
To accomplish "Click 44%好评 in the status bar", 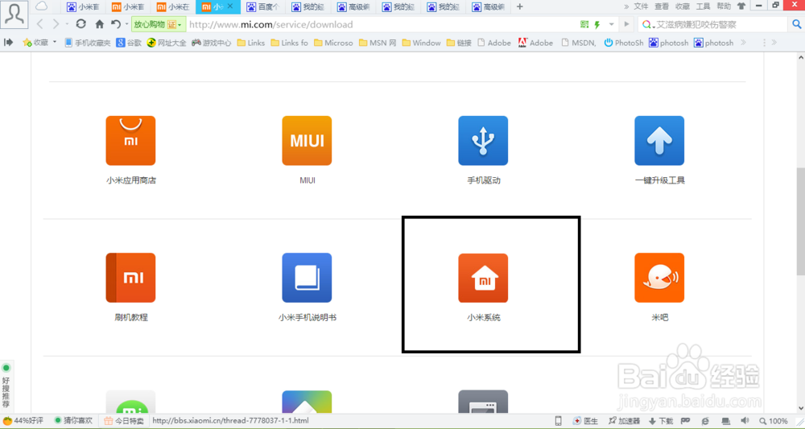I will click(23, 421).
